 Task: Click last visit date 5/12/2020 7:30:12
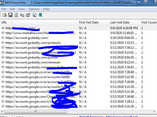[124, 48]
